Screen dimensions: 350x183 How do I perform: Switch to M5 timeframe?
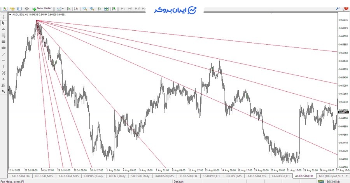130,9
